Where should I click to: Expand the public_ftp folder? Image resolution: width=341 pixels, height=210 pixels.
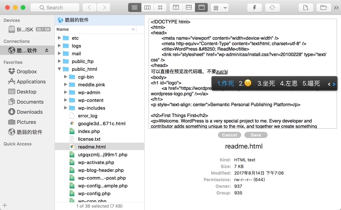(59, 61)
